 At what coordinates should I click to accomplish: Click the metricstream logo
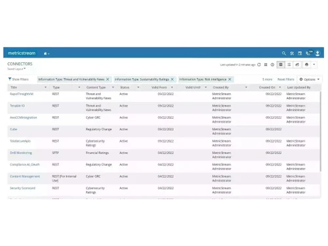22,53
